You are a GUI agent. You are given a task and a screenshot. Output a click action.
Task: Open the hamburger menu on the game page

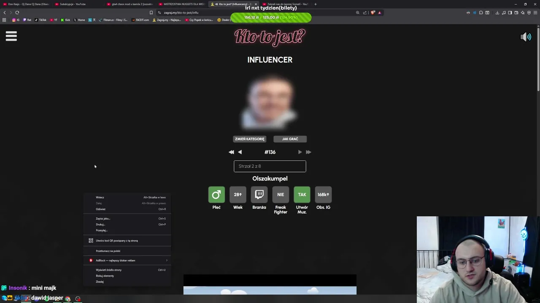pos(11,36)
